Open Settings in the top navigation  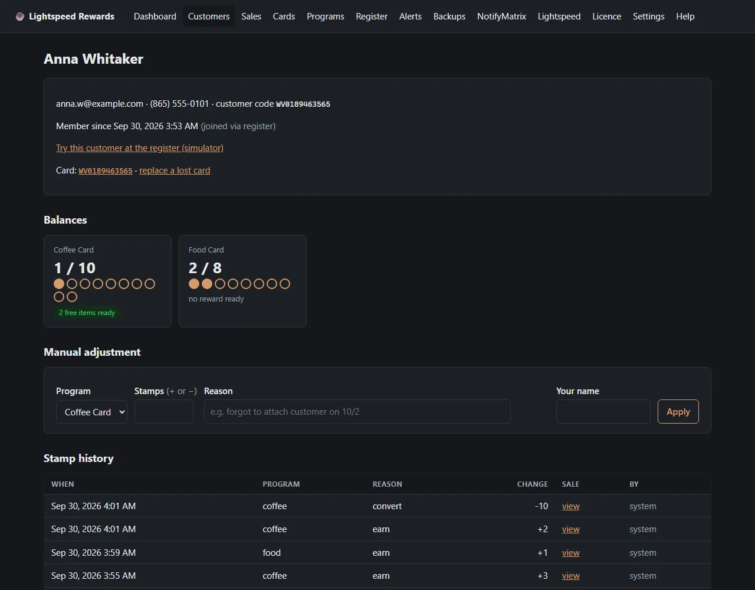(649, 17)
